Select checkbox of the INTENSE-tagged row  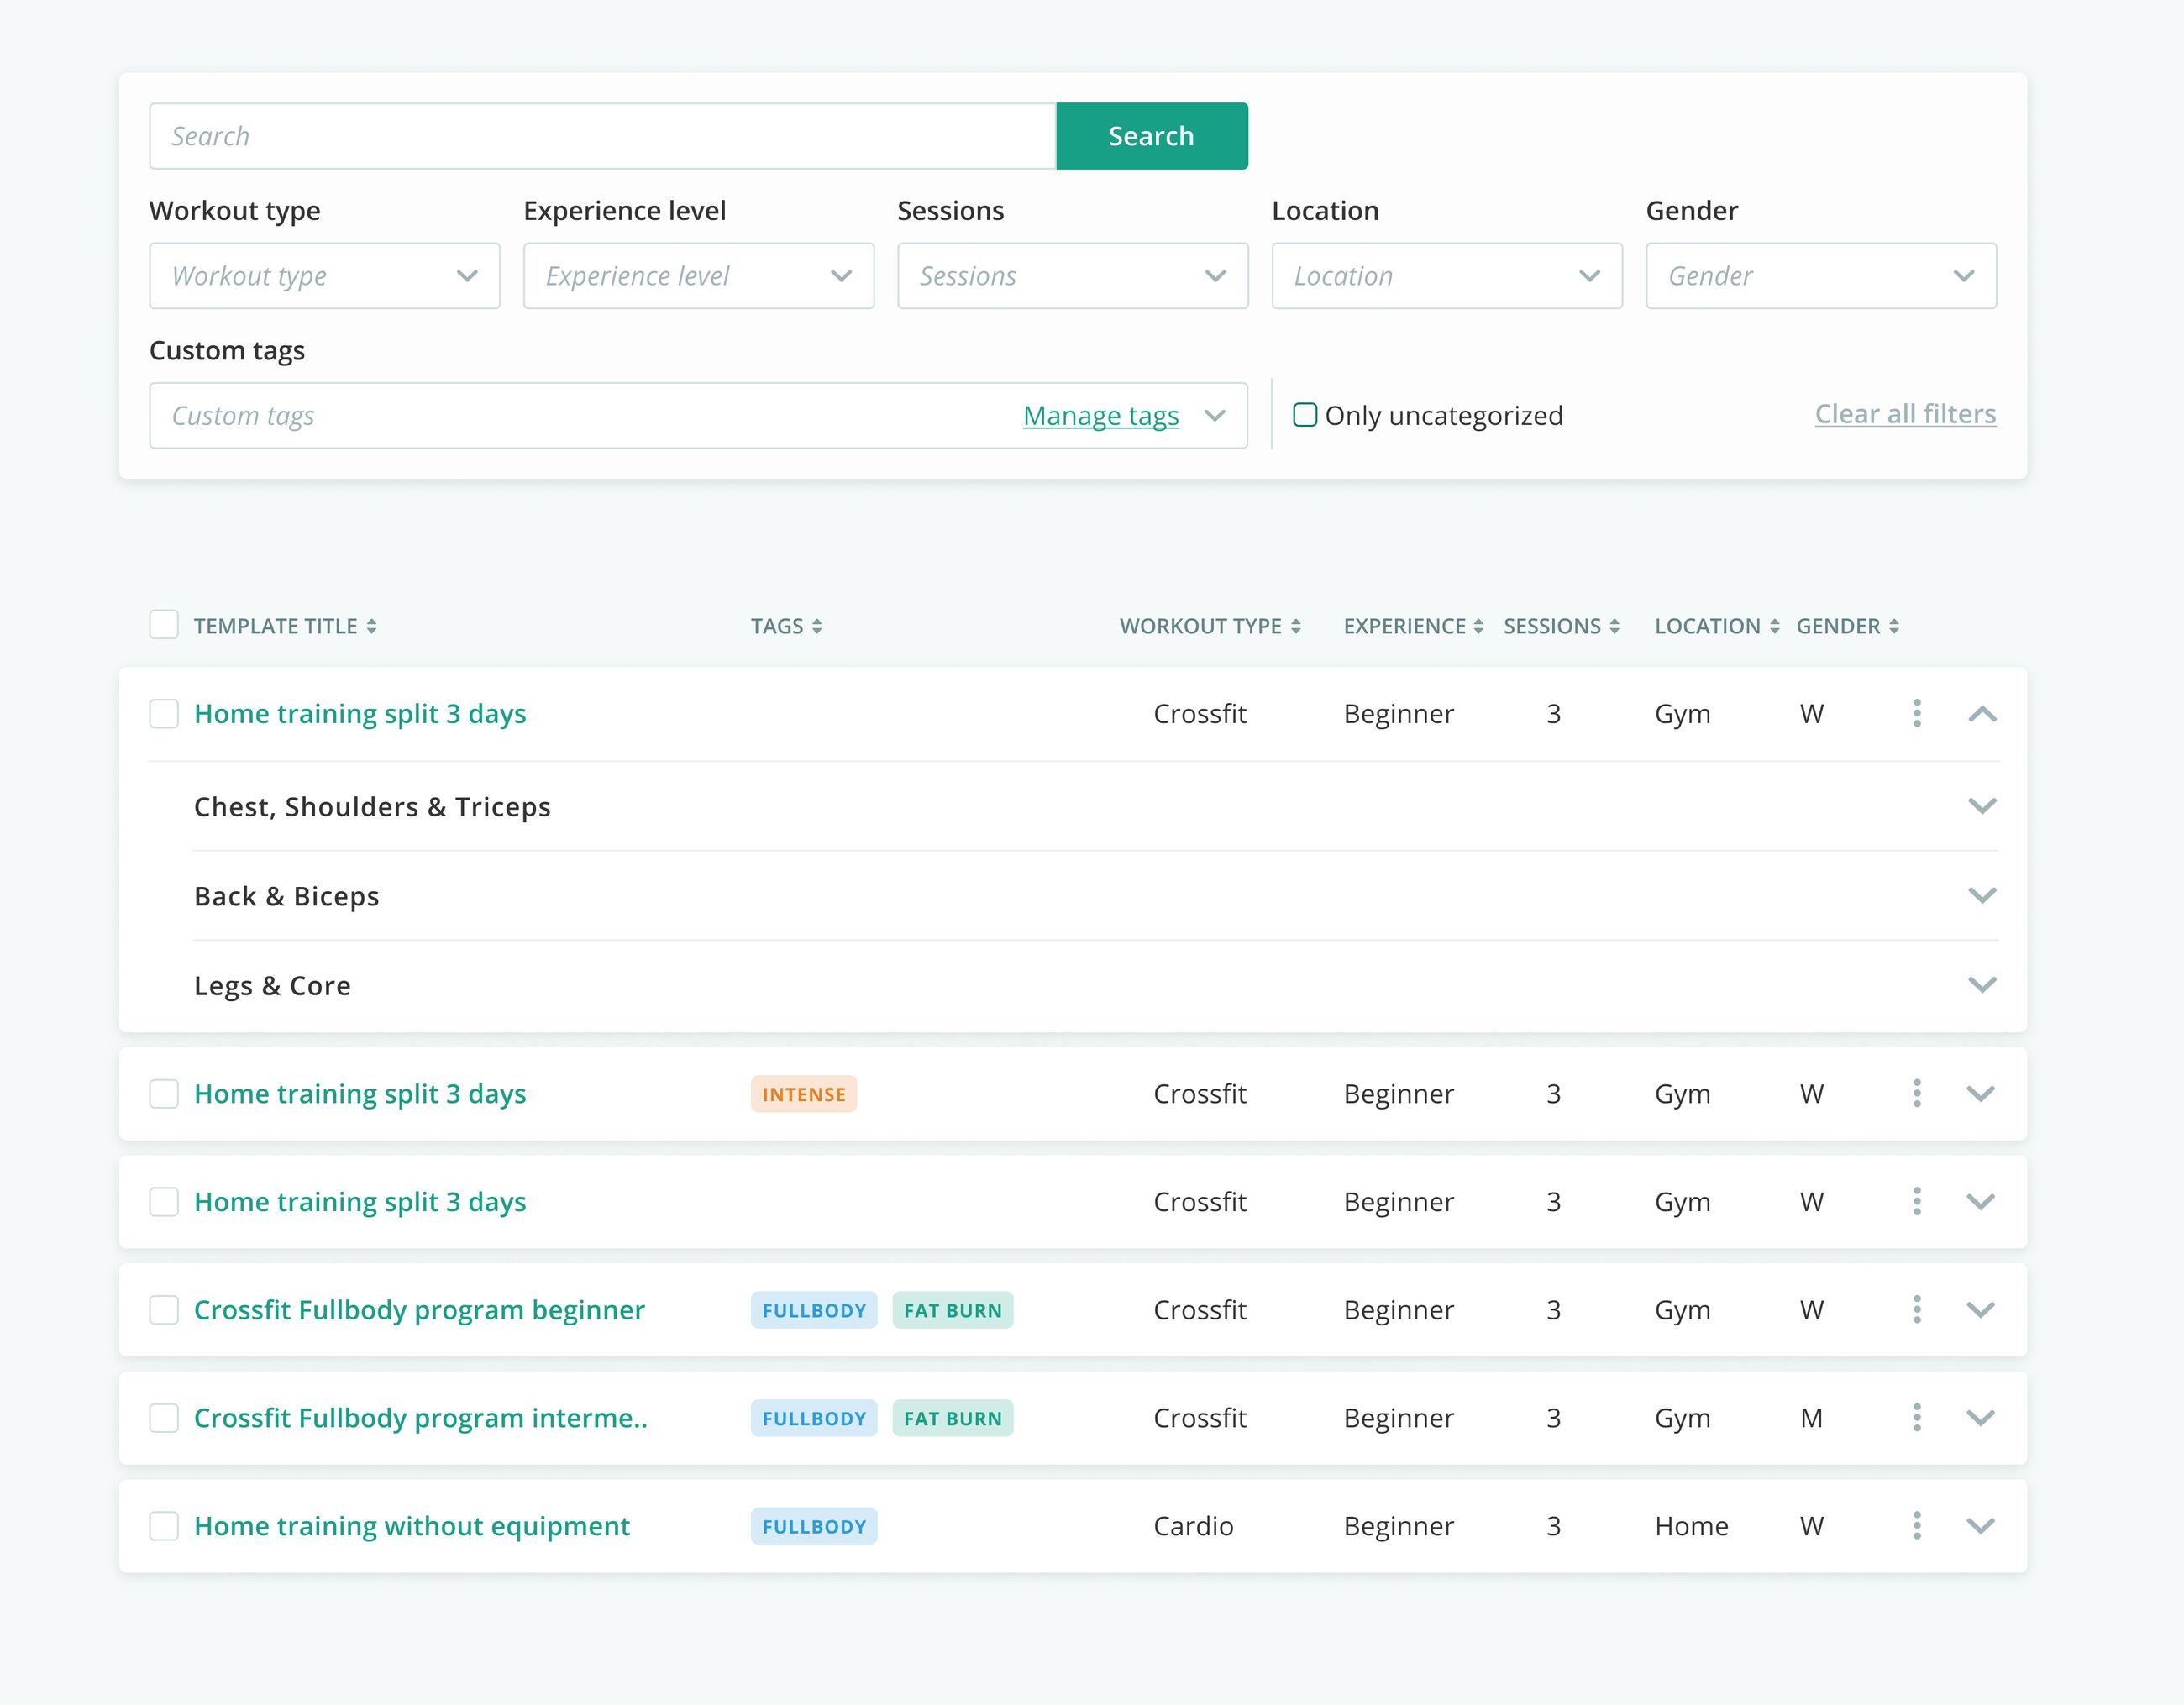pos(164,1093)
